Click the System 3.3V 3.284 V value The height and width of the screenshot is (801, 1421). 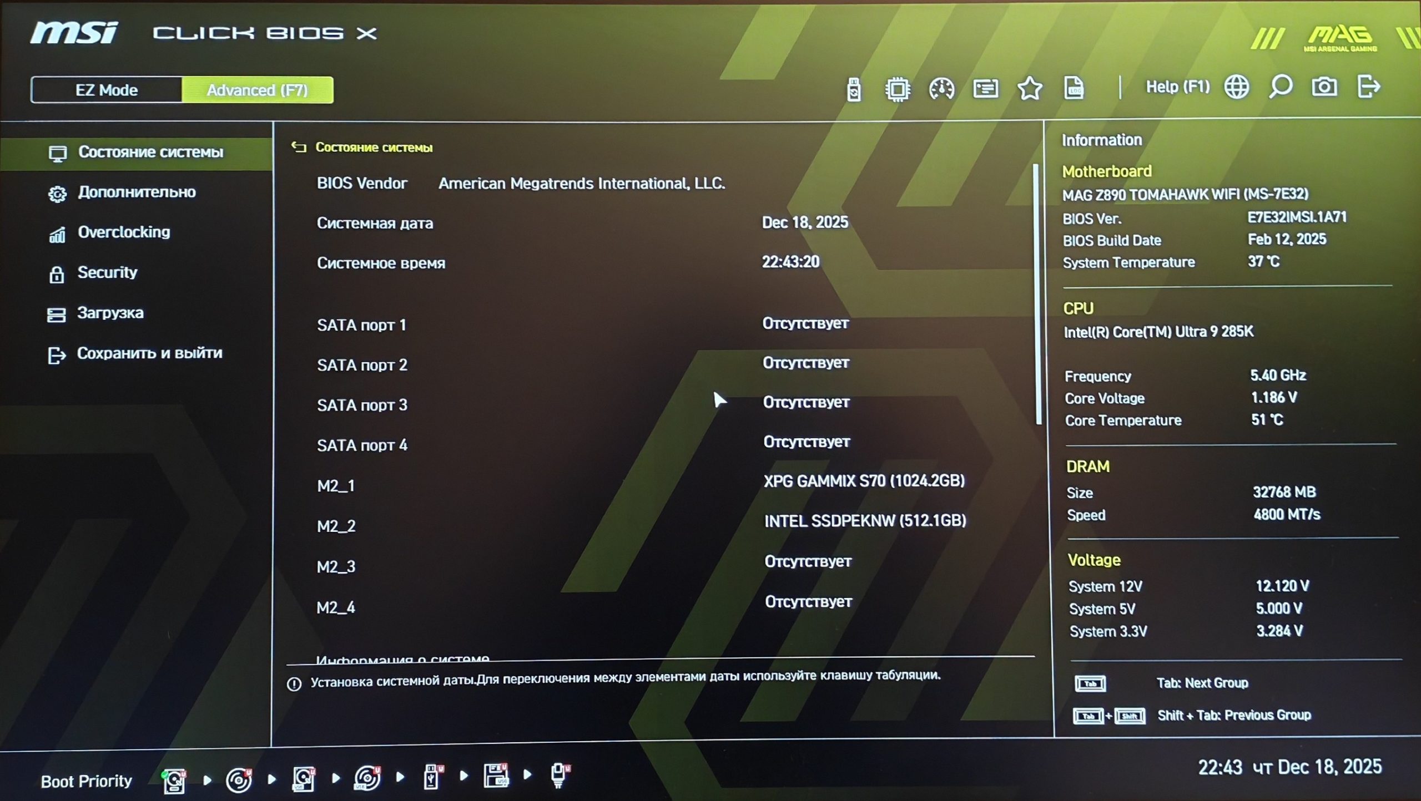tap(1280, 631)
